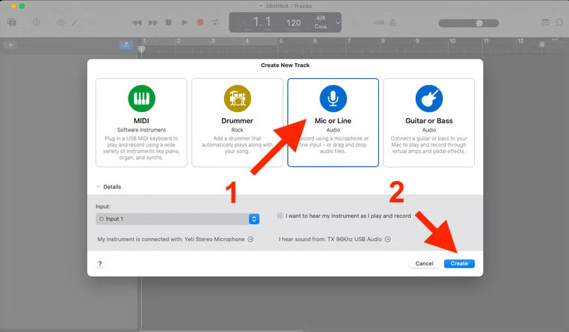Click the 4/4 time signature display
This screenshot has height=332, width=569.
point(320,18)
